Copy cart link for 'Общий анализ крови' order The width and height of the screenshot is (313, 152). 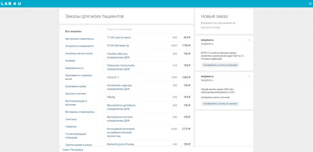(220, 104)
